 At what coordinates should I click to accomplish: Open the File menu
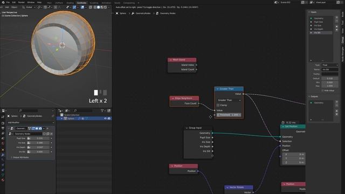click(8, 2)
